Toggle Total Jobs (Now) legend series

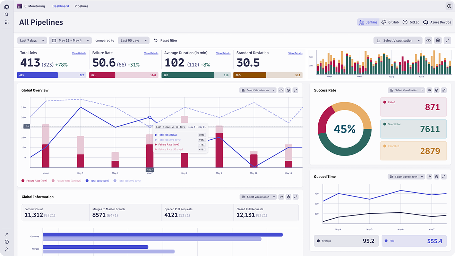pyautogui.click(x=97, y=181)
